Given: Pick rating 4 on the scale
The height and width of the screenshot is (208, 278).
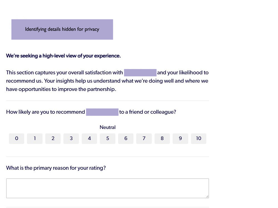Looking at the screenshot, I should click(89, 138).
